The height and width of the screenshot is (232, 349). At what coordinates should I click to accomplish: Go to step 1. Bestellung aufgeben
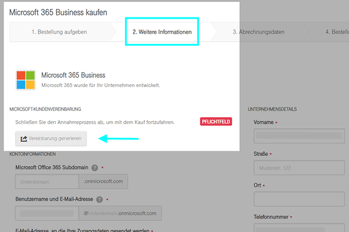[59, 32]
